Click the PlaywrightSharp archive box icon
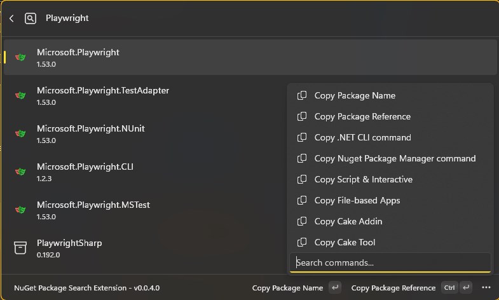The width and height of the screenshot is (499, 300). (x=20, y=248)
